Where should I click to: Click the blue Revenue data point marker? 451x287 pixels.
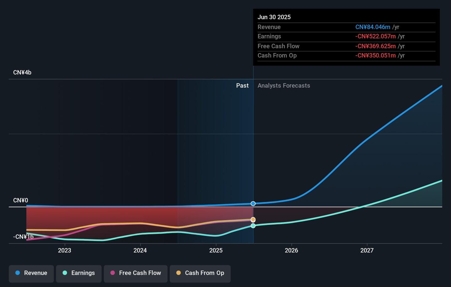(253, 204)
